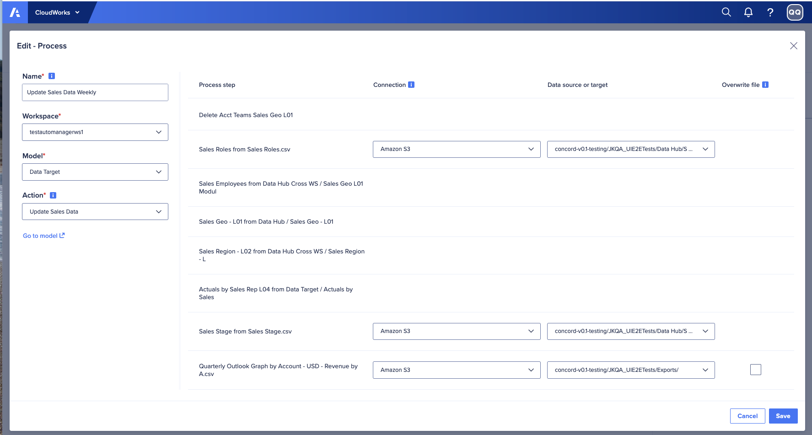The image size is (812, 435).
Task: Select Sales Geo - L01 from Data Hub step
Action: [x=266, y=221]
